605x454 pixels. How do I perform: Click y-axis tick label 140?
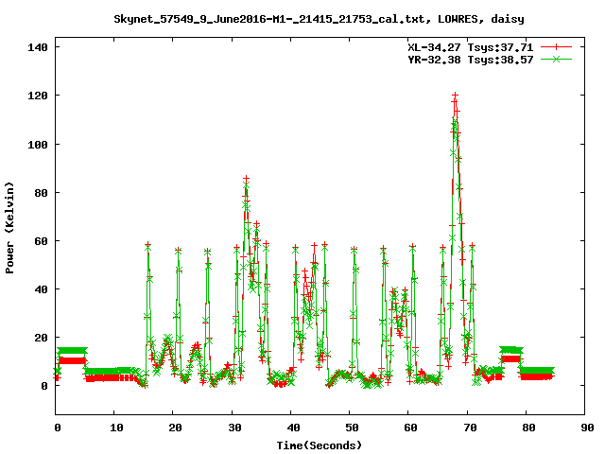[38, 47]
